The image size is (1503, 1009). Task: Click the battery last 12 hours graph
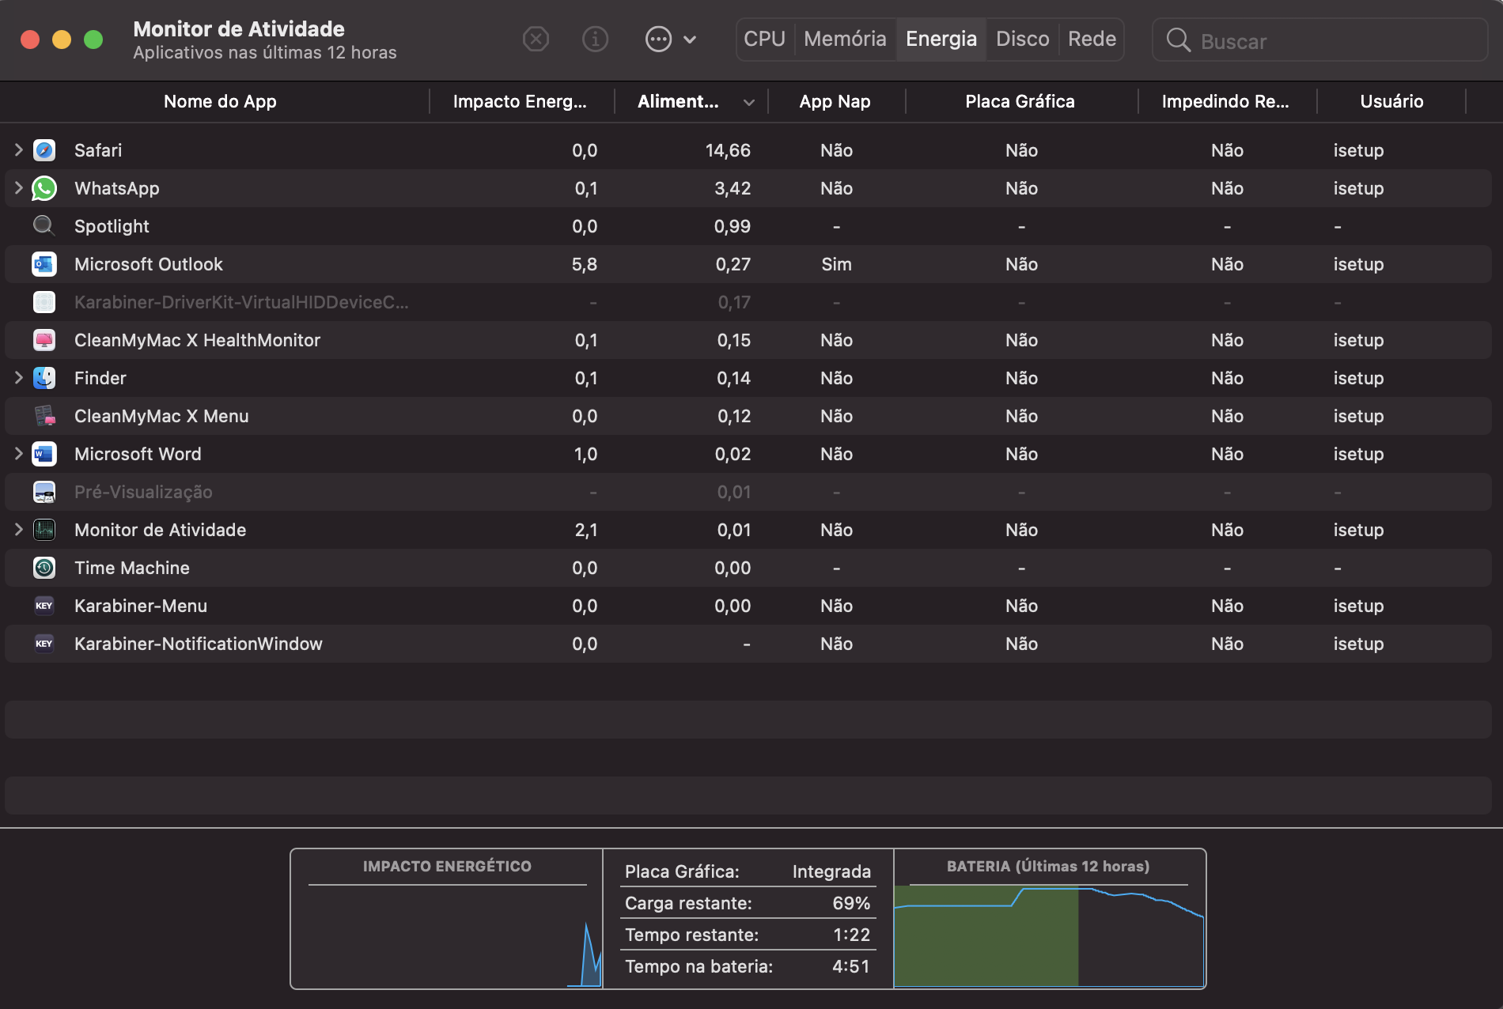coord(1048,936)
